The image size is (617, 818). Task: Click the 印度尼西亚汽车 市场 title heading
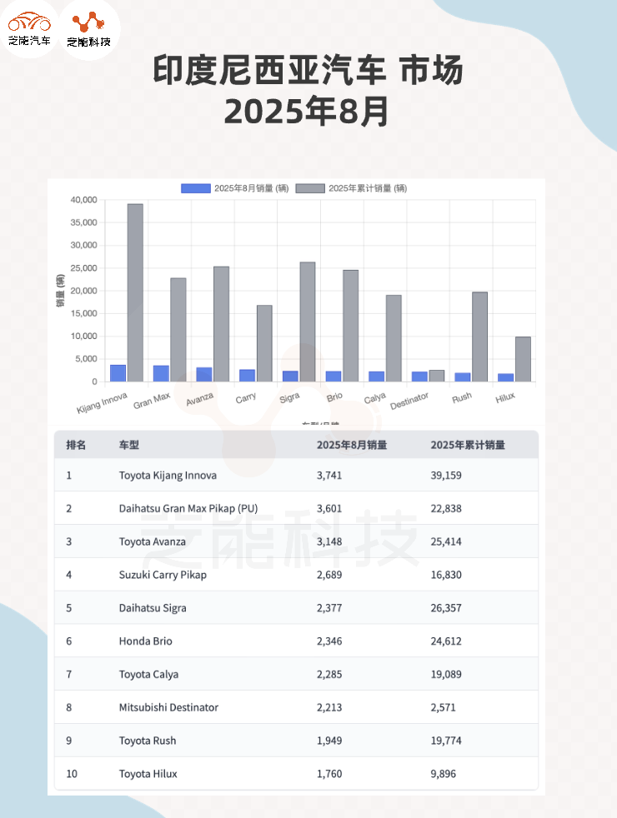tap(308, 72)
